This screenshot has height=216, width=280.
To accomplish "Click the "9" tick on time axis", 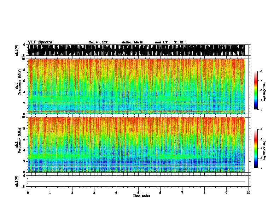I will pos(226,192).
